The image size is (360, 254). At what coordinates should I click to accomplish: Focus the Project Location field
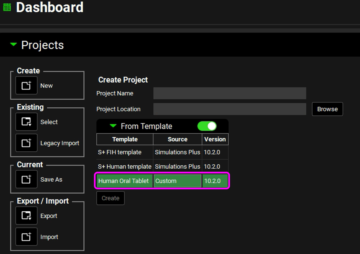(x=229, y=109)
